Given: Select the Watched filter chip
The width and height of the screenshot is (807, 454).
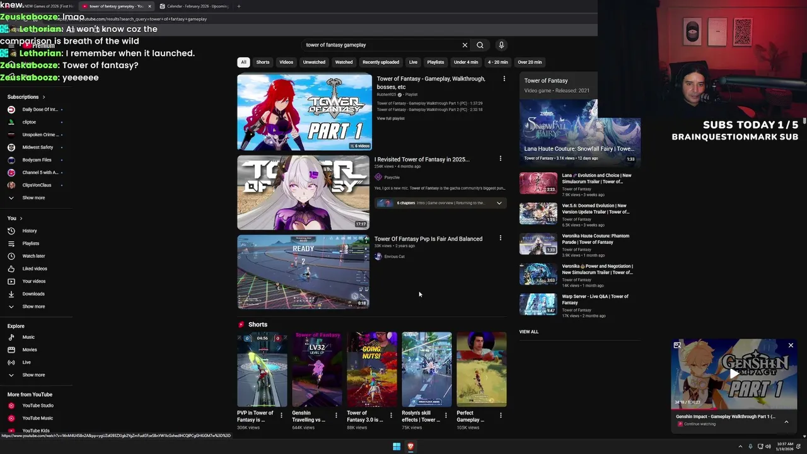Looking at the screenshot, I should [344, 62].
